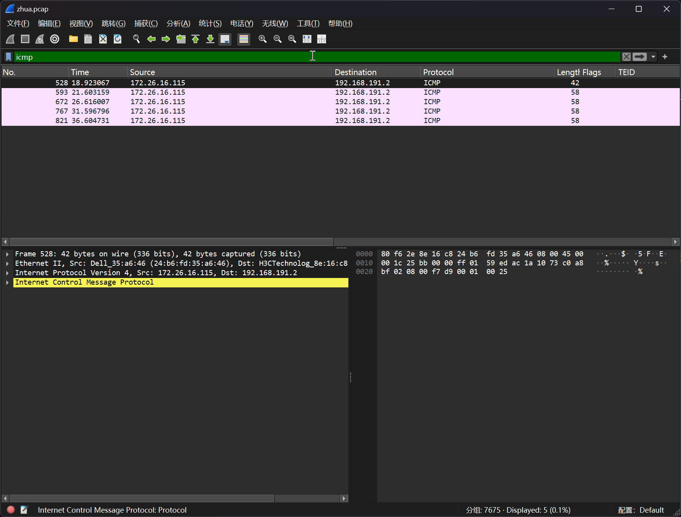Image resolution: width=681 pixels, height=517 pixels.
Task: Reload the capture file
Action: coord(118,39)
